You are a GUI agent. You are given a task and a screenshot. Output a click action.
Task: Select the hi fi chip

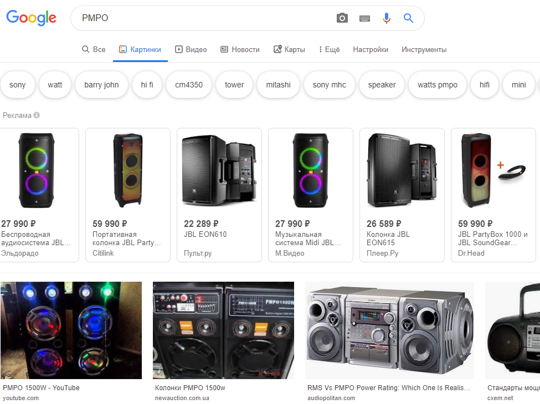click(x=147, y=85)
